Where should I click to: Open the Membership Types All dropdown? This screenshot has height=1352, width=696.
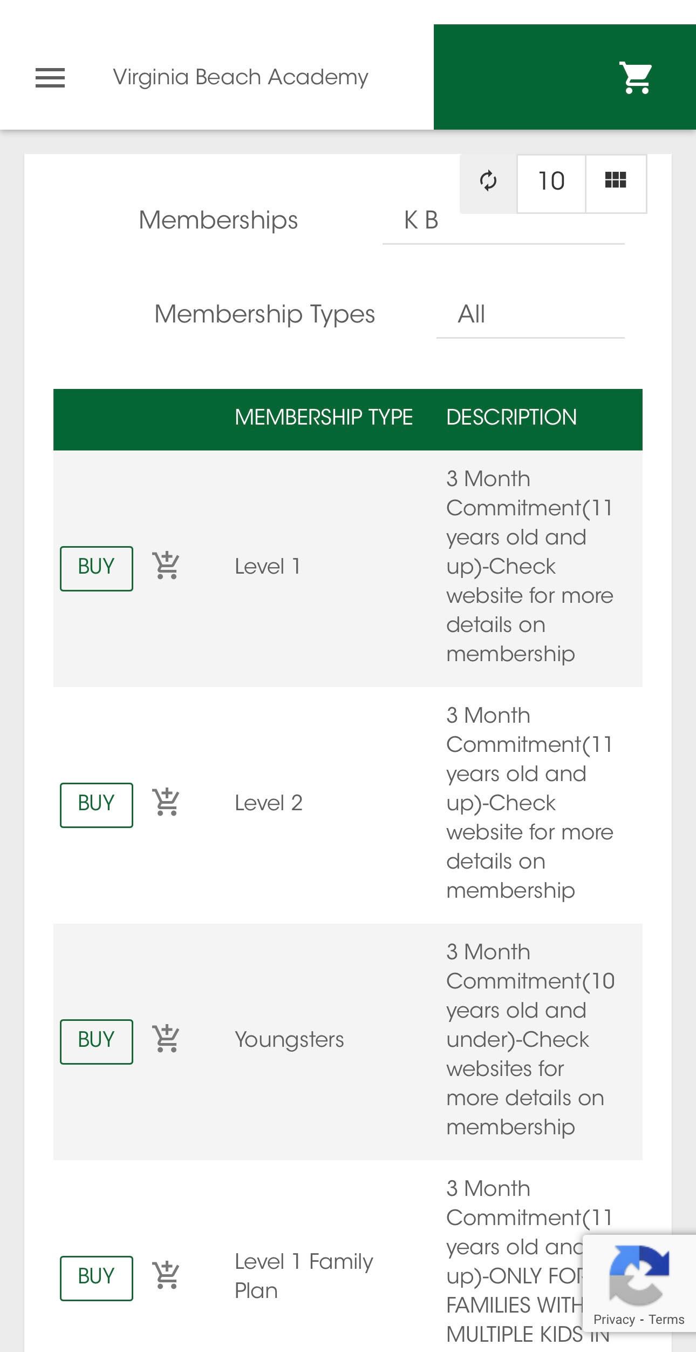[x=530, y=315]
